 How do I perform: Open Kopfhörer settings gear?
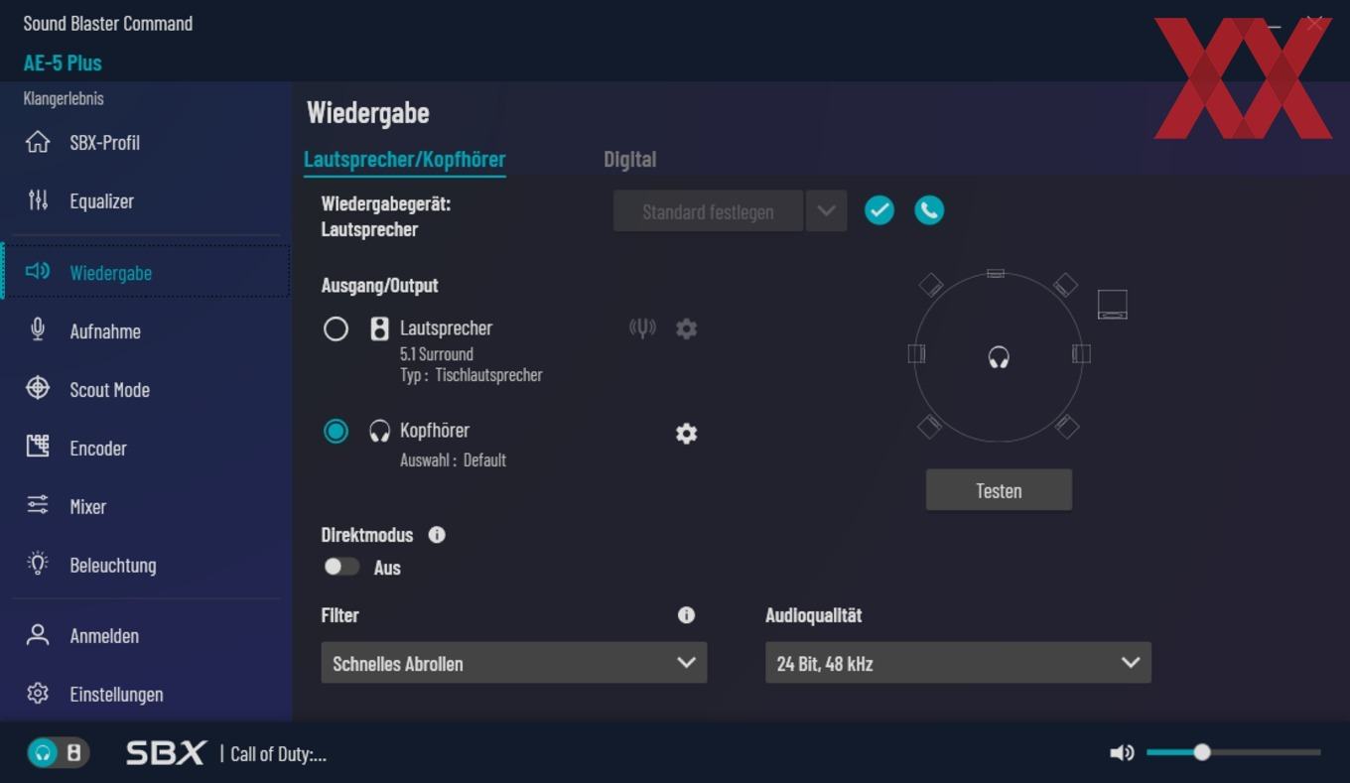[x=686, y=434]
